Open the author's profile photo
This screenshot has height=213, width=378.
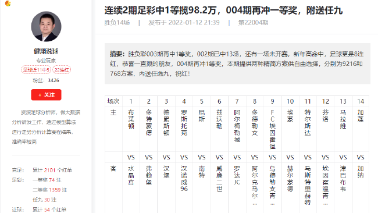coord(46,27)
